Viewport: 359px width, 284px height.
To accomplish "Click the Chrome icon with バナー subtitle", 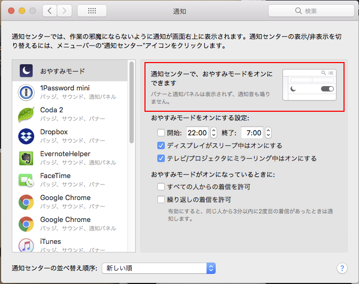I will [26, 202].
